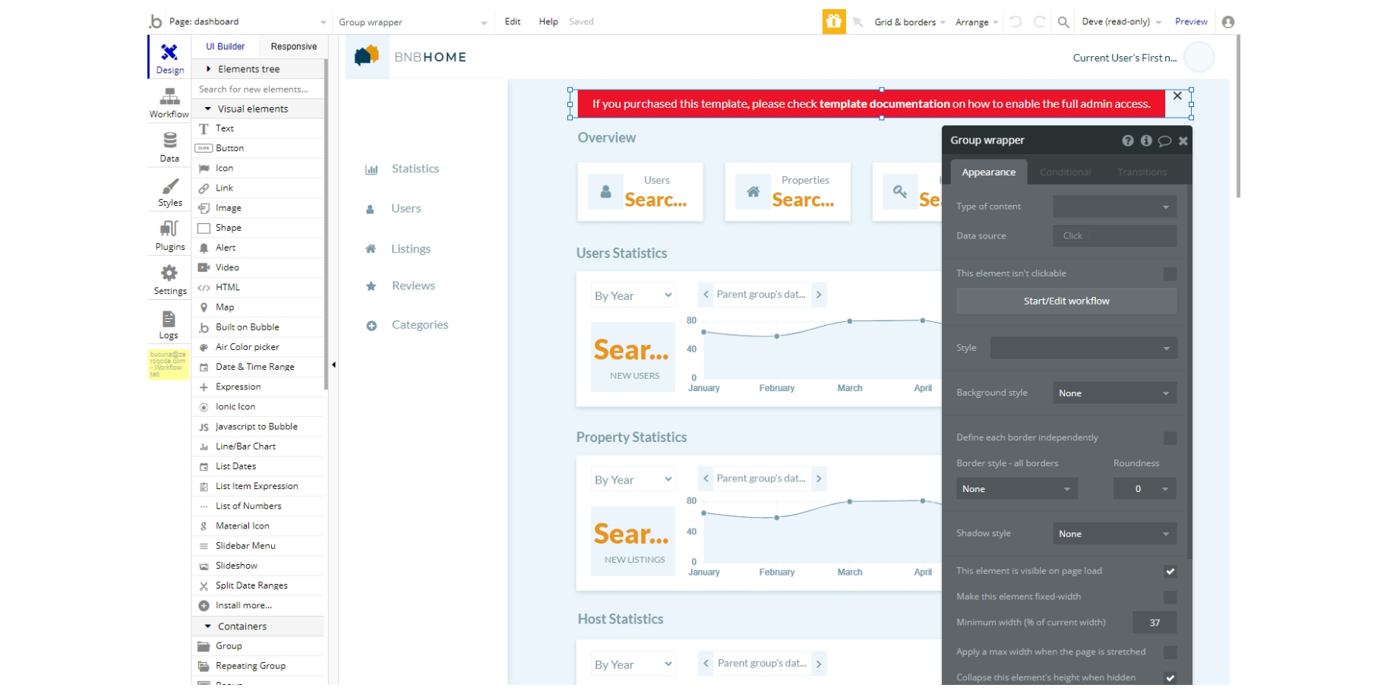The height and width of the screenshot is (691, 1390).
Task: Click the Preview link
Action: click(1191, 21)
